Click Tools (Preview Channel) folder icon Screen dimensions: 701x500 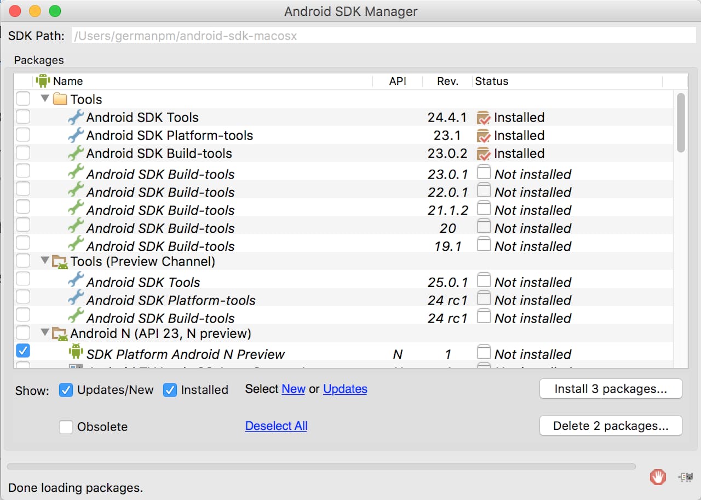click(x=60, y=262)
